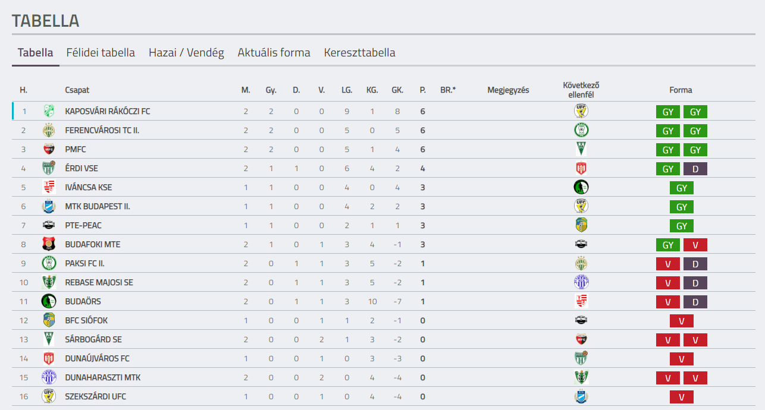Viewport: 765px width, 410px height.
Task: Open the Dunaújváros FC team link
Action: point(98,358)
